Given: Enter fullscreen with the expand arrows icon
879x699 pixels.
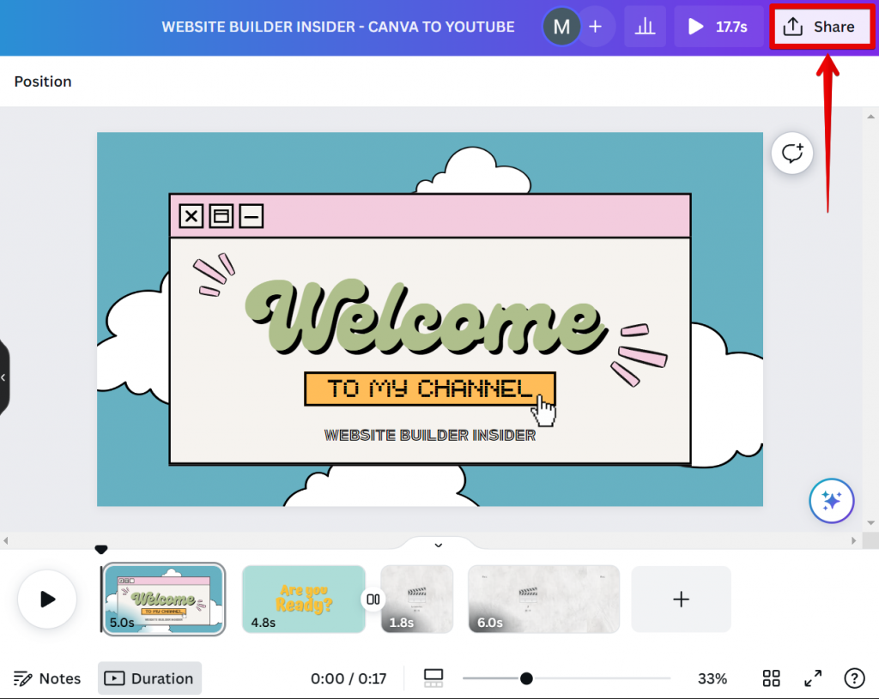Looking at the screenshot, I should point(812,678).
